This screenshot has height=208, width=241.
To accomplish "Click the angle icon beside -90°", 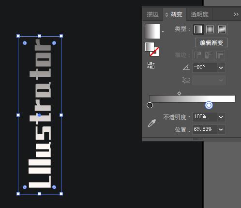I will point(186,67).
